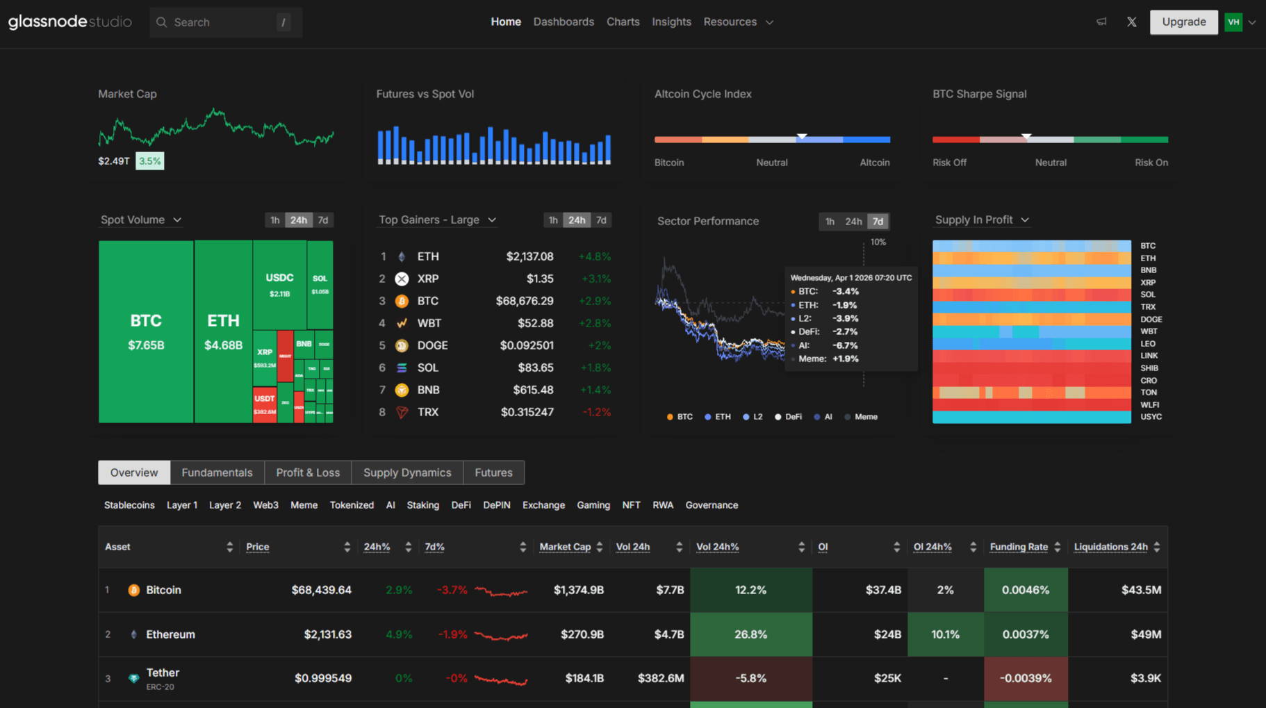Viewport: 1266px width, 708px height.
Task: Open the Stablecoins category filter
Action: 129,505
